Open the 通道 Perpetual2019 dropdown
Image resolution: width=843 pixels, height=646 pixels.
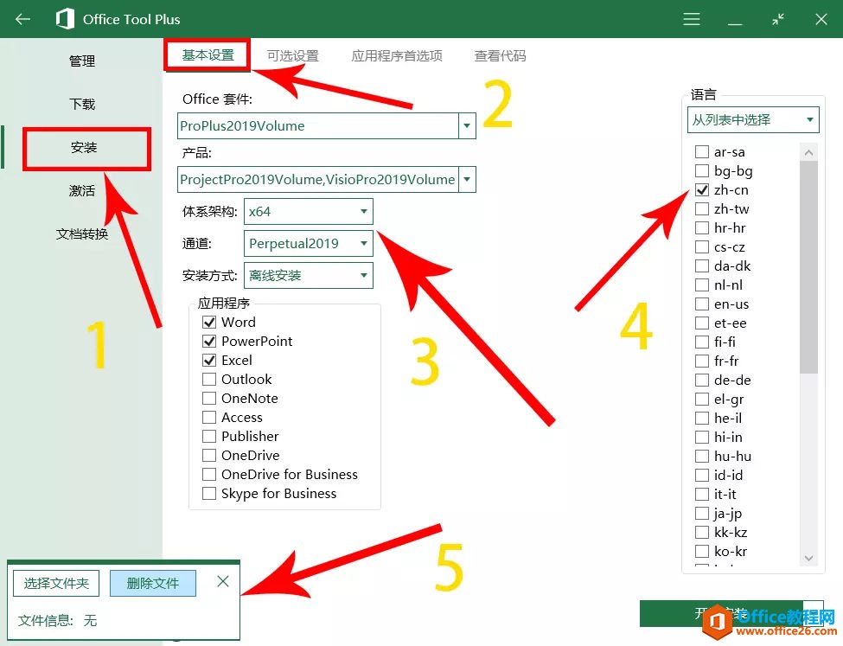coord(308,244)
